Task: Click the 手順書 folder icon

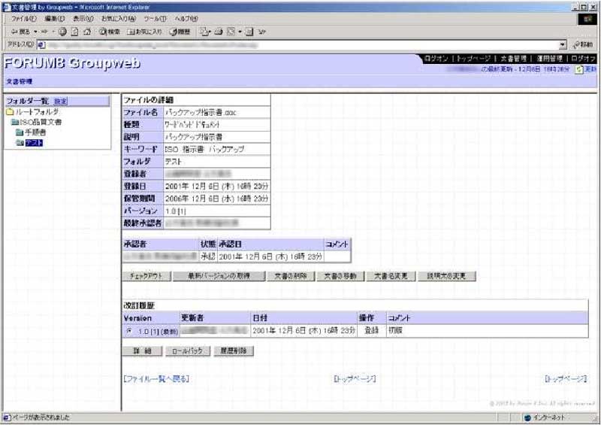Action: (20, 132)
